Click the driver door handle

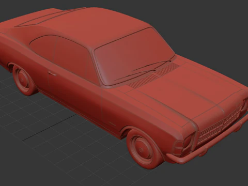[x=52, y=74]
